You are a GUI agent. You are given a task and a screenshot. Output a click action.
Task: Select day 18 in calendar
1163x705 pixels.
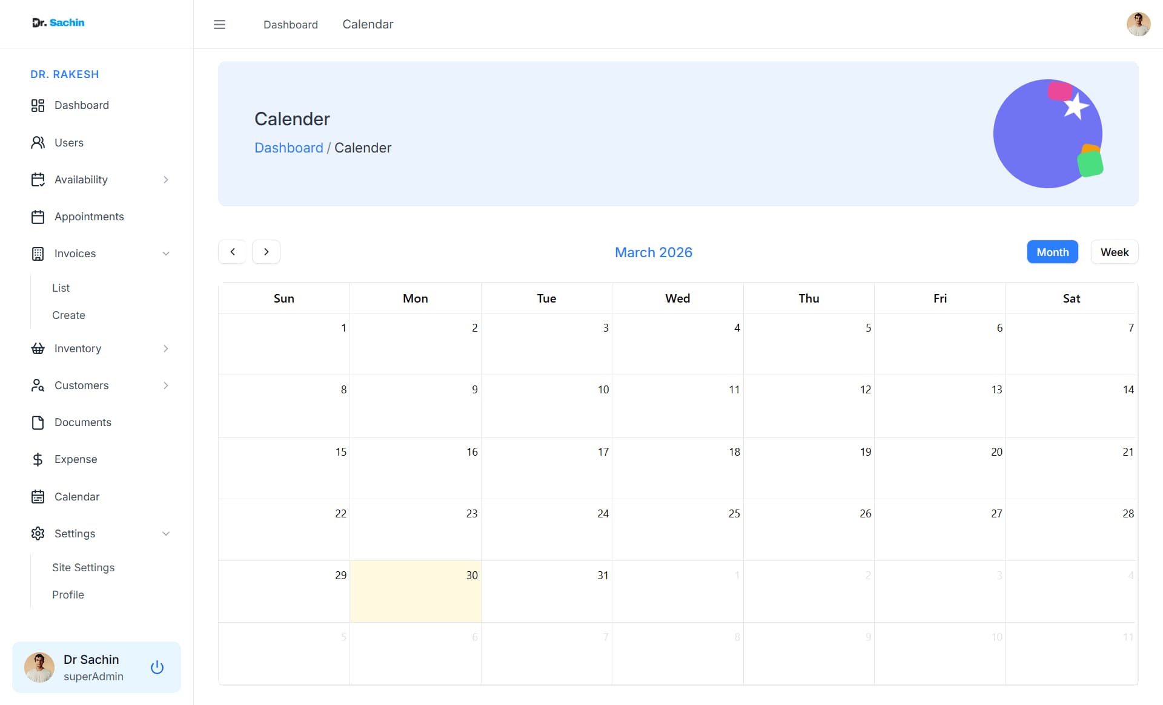(x=677, y=468)
